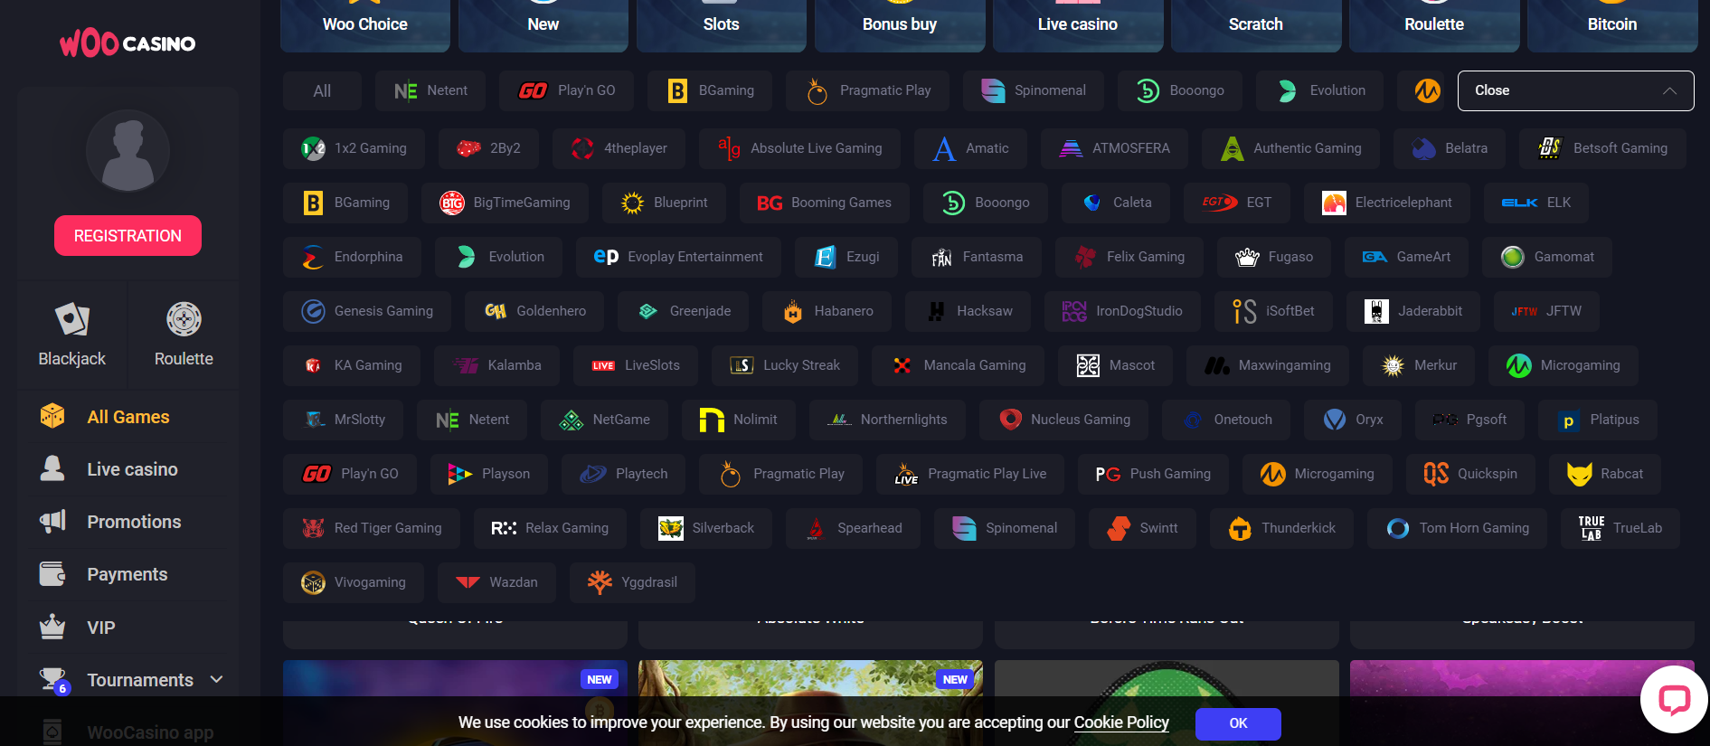The image size is (1710, 746).
Task: Select the Habanero provider
Action: (827, 311)
